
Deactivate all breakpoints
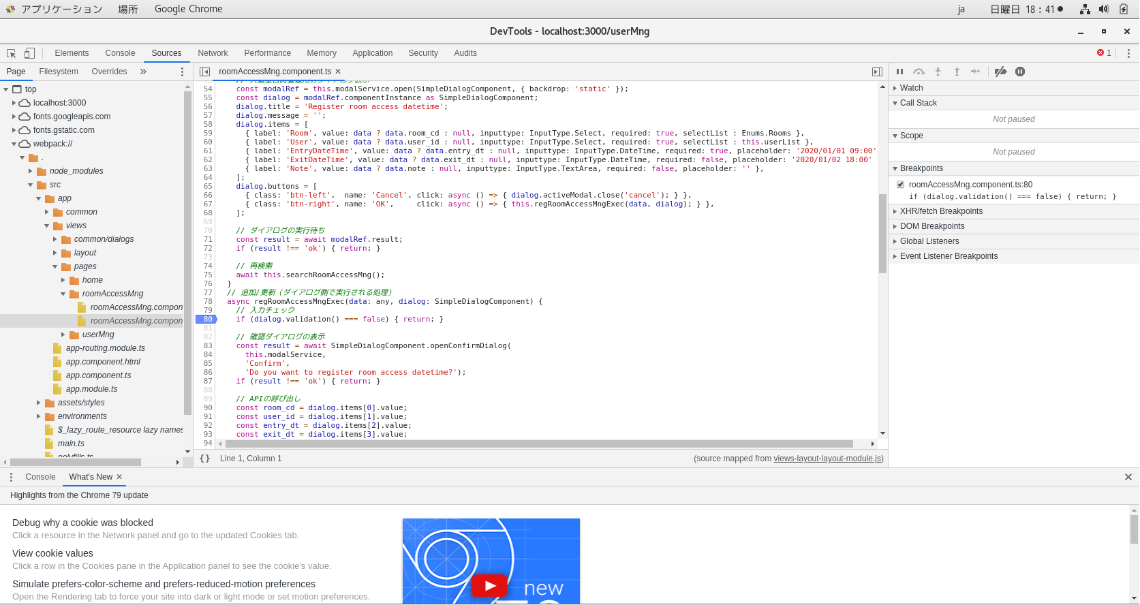(x=1000, y=72)
